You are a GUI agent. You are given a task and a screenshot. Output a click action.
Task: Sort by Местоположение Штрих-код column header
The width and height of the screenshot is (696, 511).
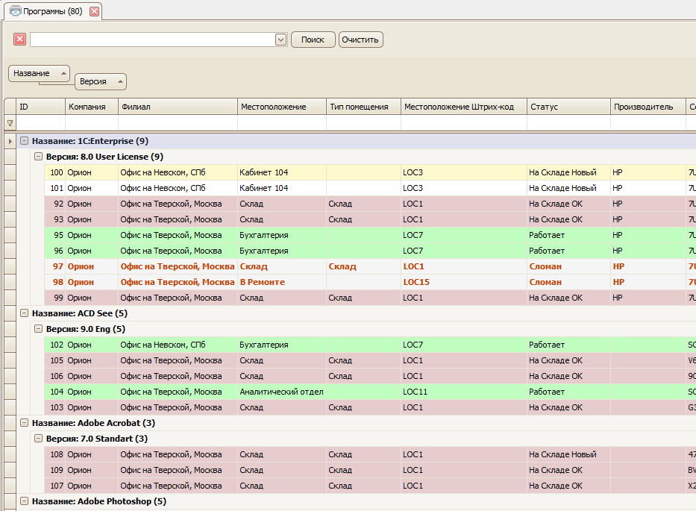[x=464, y=107]
